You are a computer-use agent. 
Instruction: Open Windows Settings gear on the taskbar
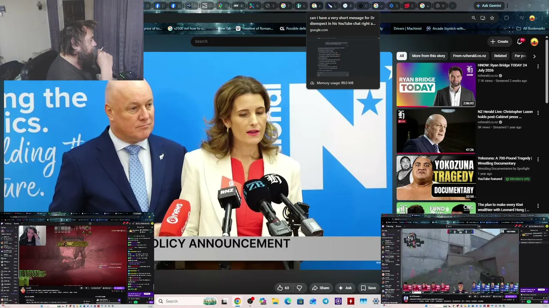376,302
